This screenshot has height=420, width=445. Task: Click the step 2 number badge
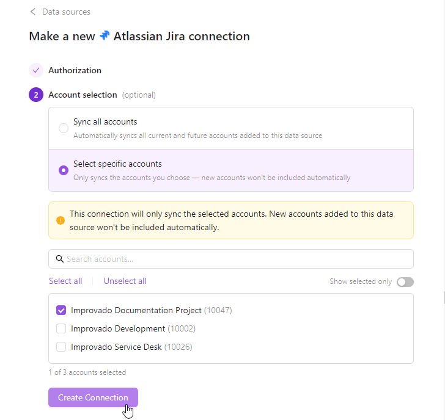pos(36,95)
